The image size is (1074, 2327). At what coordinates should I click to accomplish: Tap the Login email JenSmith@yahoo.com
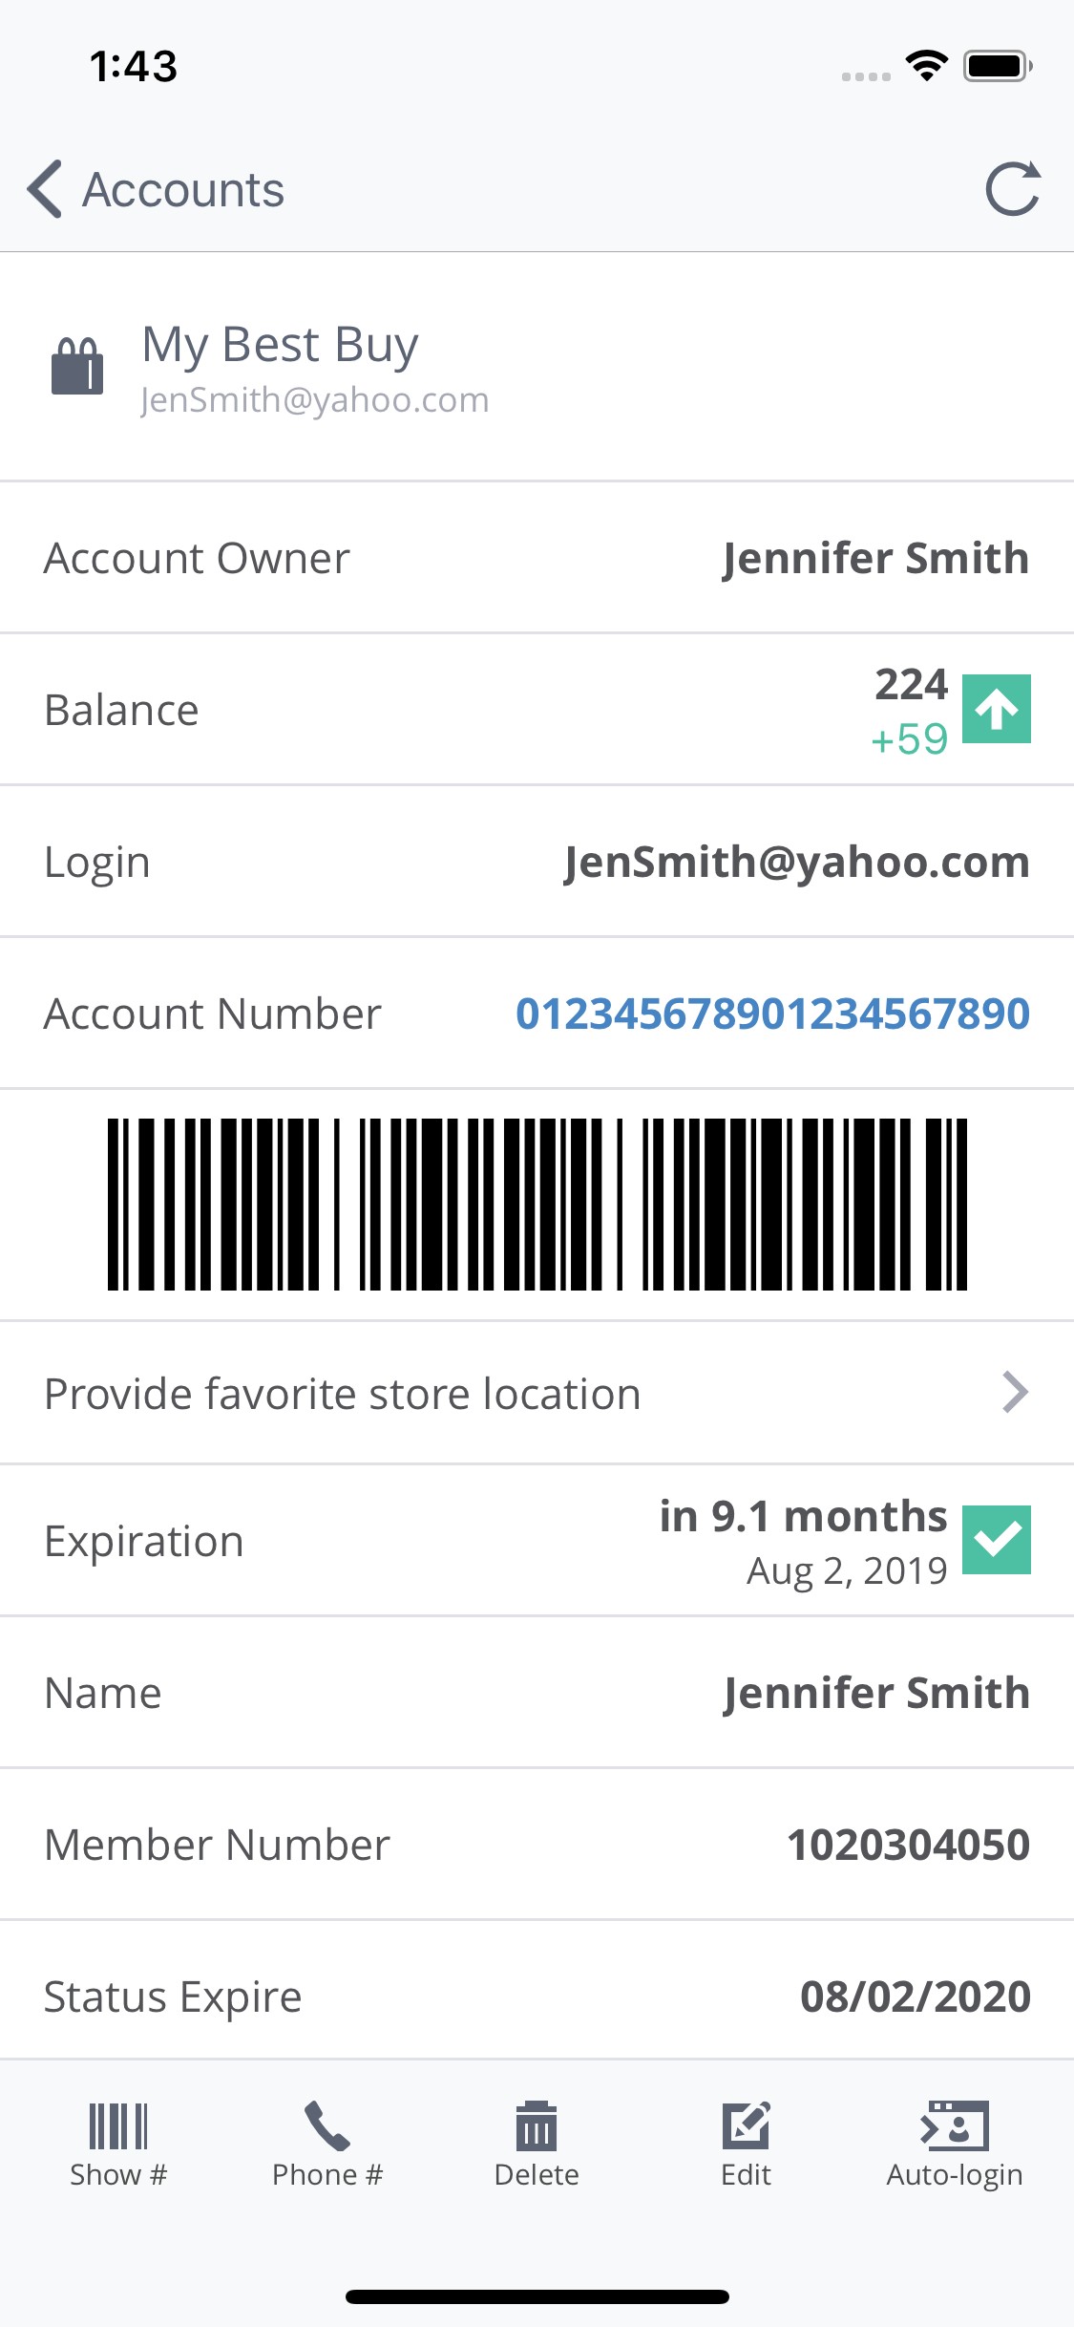(796, 862)
